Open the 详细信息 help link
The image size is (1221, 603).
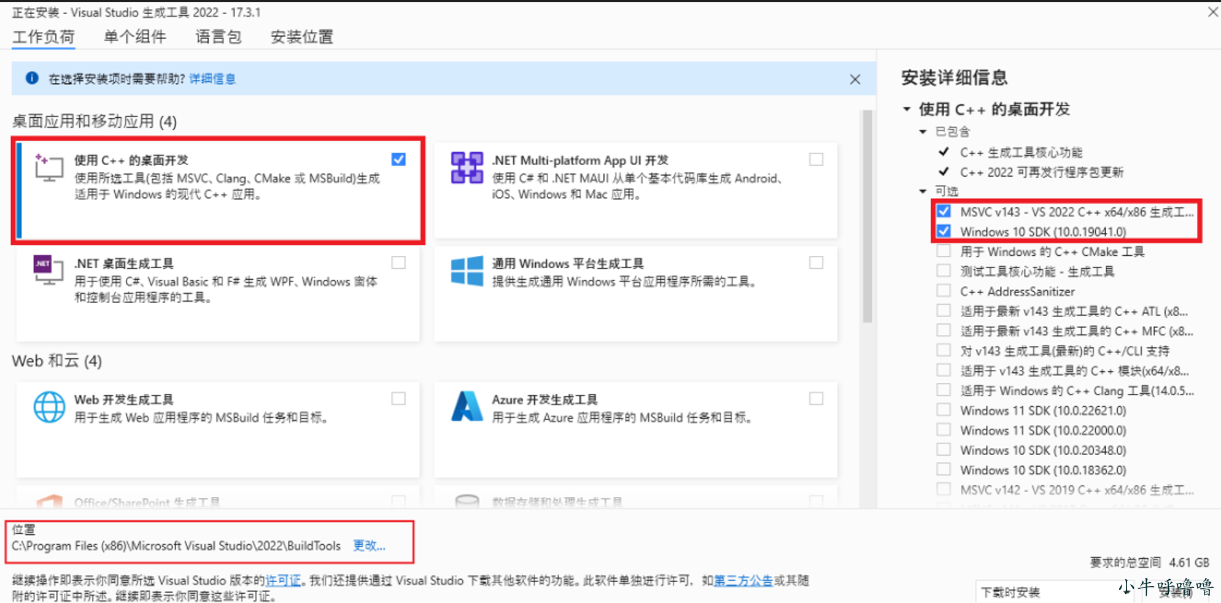(212, 79)
